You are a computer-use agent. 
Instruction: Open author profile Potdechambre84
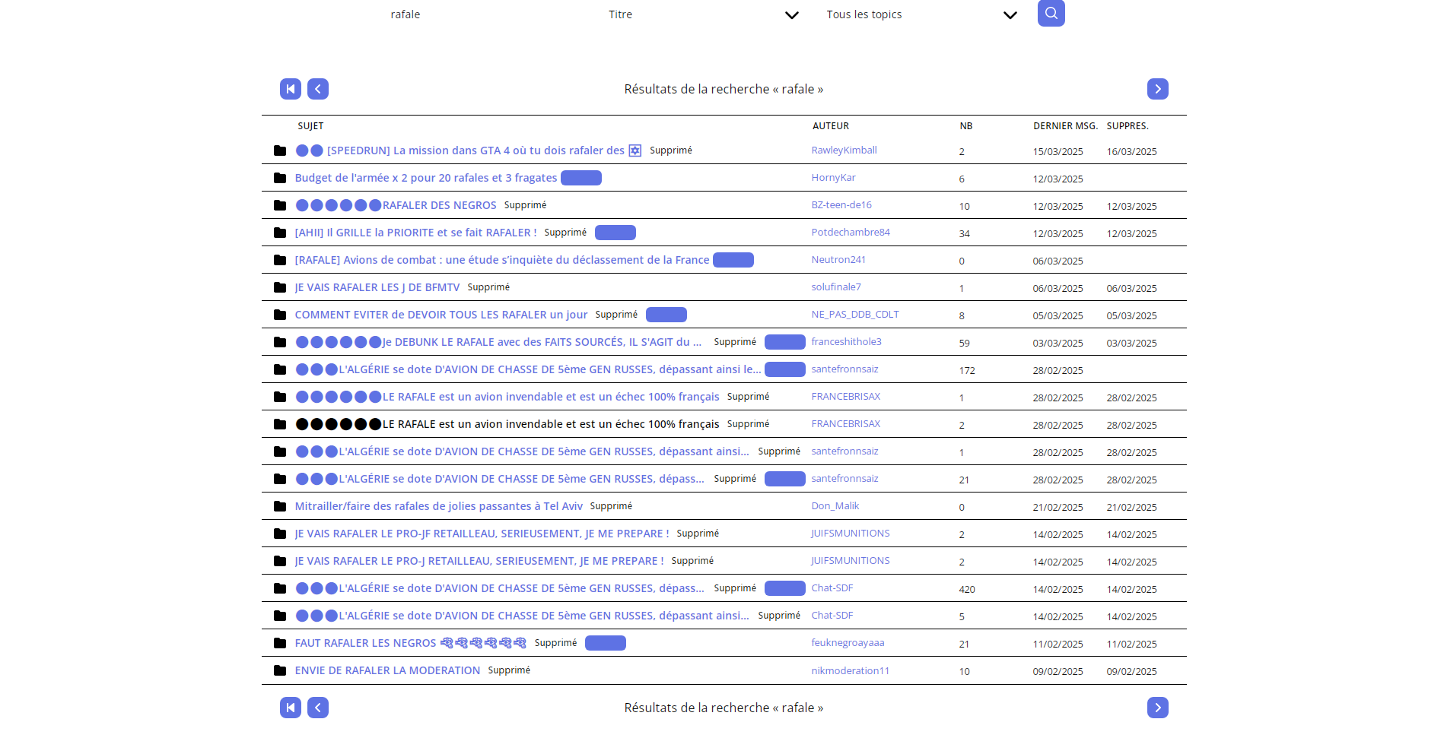point(851,233)
